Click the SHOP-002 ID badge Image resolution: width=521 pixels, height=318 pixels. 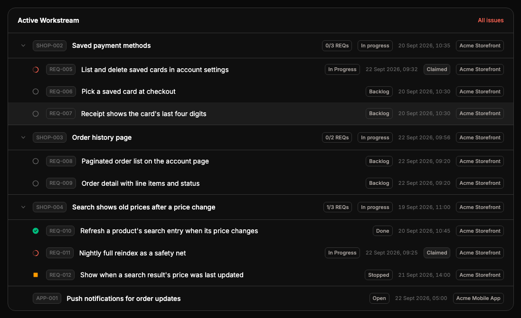pos(49,45)
